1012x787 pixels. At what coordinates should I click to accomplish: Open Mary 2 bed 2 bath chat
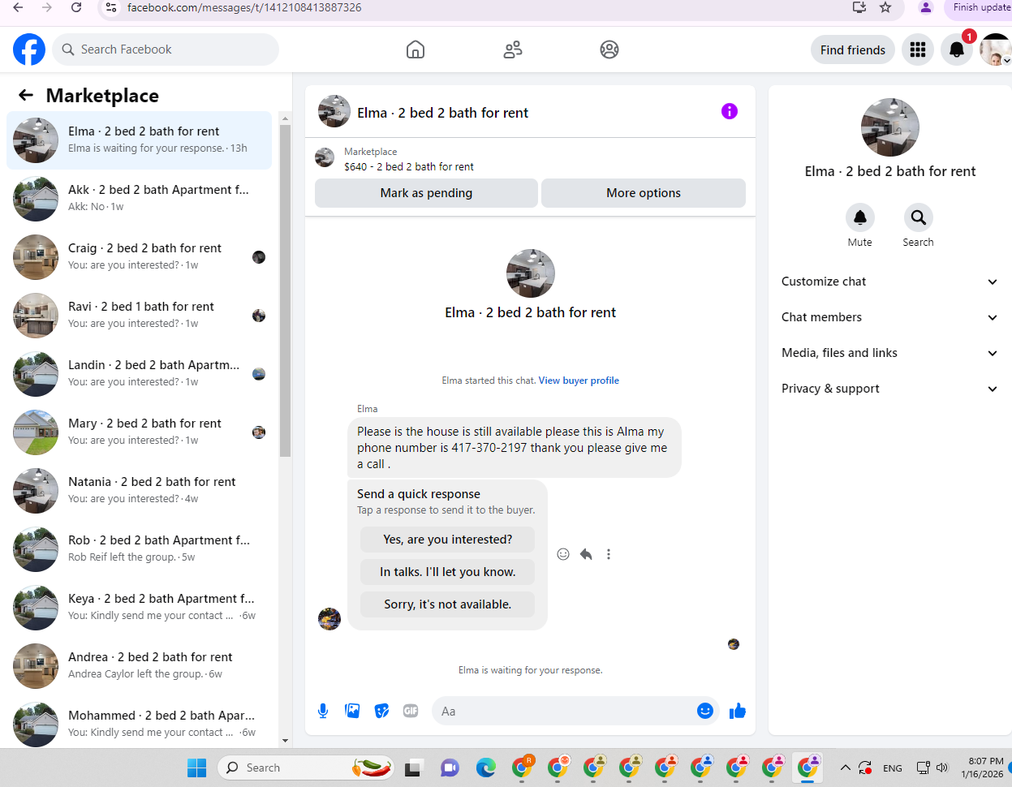[139, 432]
